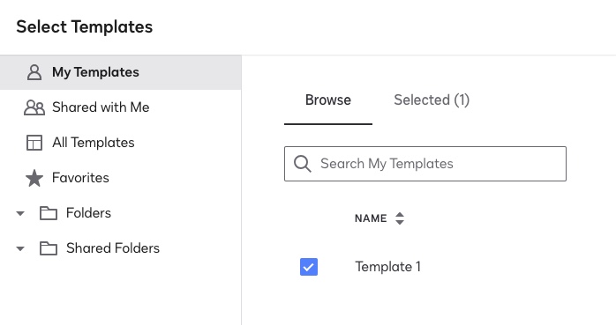
Task: Expand the Shared Folders tree arrow
Action: (x=20, y=249)
